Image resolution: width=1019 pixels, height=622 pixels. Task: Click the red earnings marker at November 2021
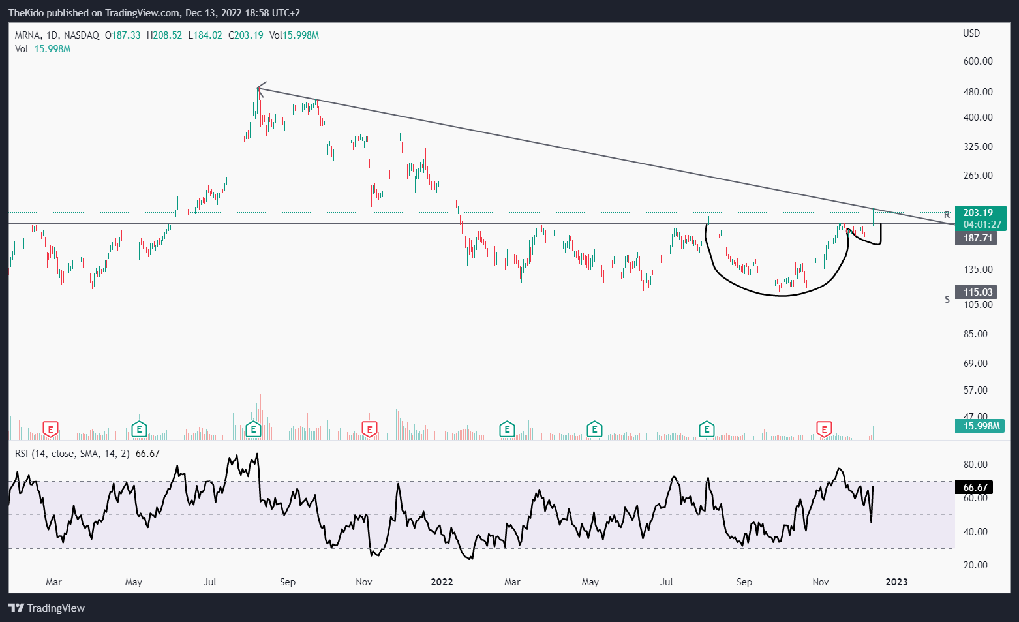(369, 429)
